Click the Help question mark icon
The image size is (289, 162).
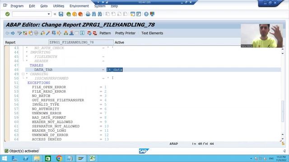[x=146, y=14]
